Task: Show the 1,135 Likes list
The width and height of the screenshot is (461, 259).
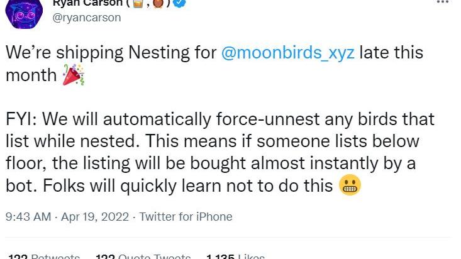Action: point(235,256)
